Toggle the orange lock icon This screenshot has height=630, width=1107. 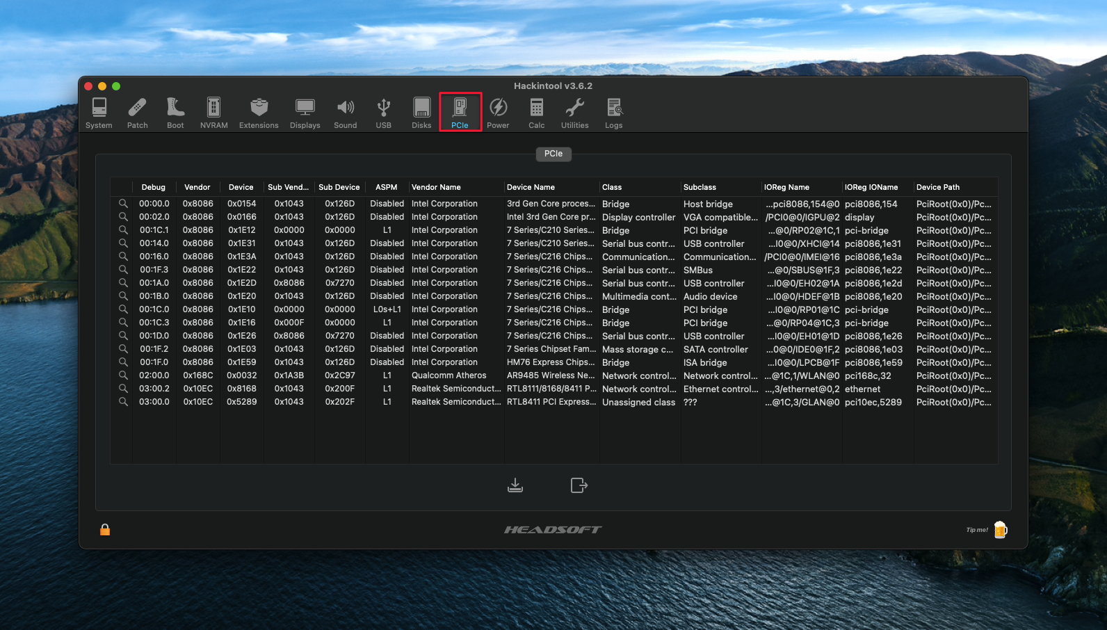point(105,530)
